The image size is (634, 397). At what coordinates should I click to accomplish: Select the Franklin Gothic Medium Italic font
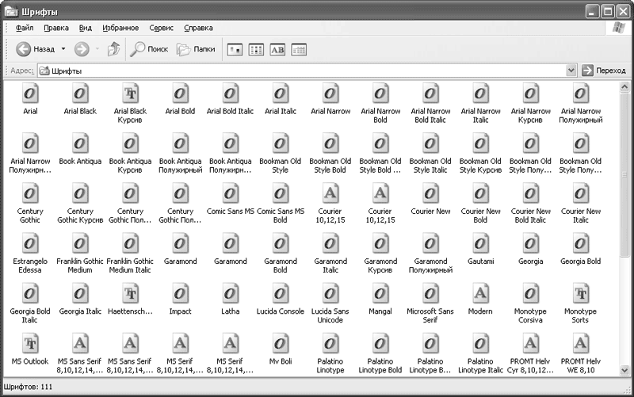pyautogui.click(x=130, y=254)
